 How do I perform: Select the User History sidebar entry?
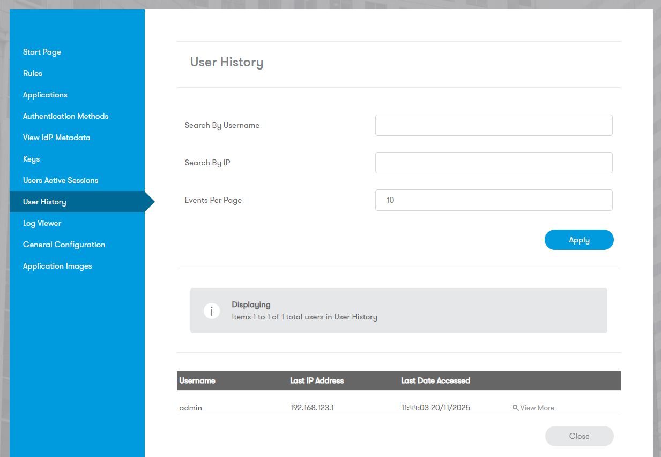(44, 202)
